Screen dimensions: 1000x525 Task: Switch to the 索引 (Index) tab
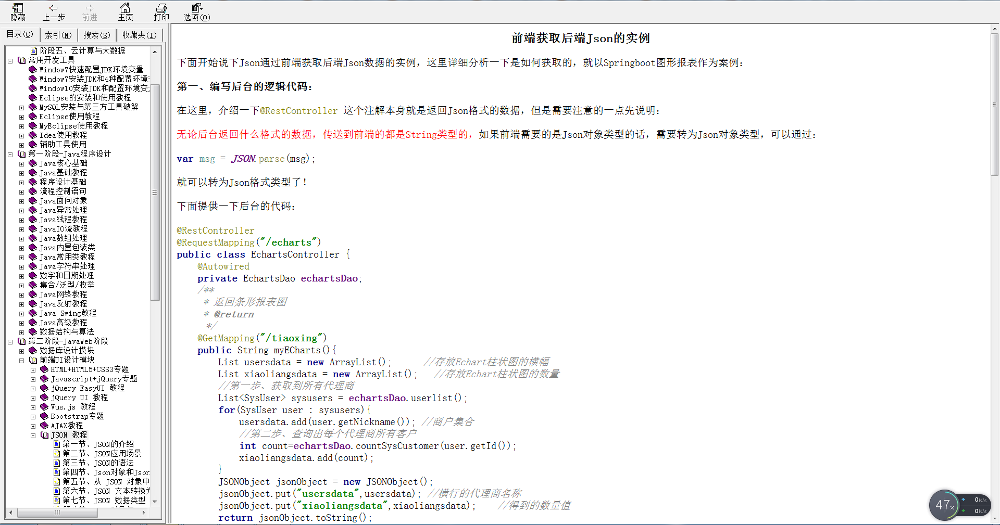(58, 35)
